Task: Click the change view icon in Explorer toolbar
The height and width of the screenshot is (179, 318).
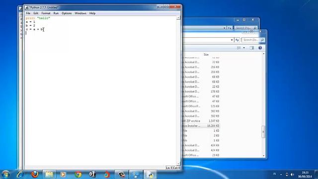Action: point(238,48)
